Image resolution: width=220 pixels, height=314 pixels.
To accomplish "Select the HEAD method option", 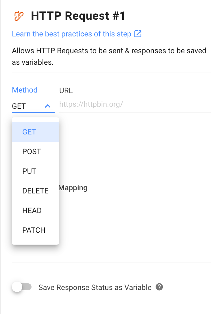I will (x=32, y=210).
